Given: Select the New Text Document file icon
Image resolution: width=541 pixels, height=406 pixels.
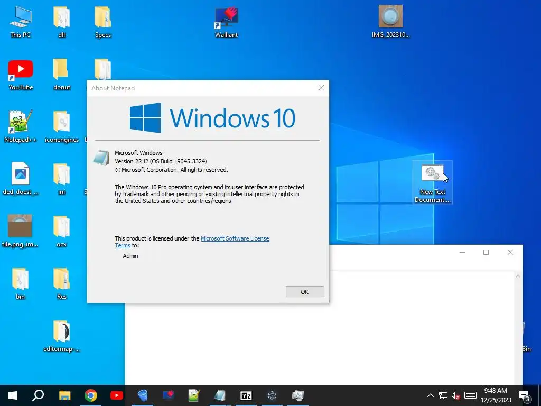Looking at the screenshot, I should pyautogui.click(x=433, y=183).
